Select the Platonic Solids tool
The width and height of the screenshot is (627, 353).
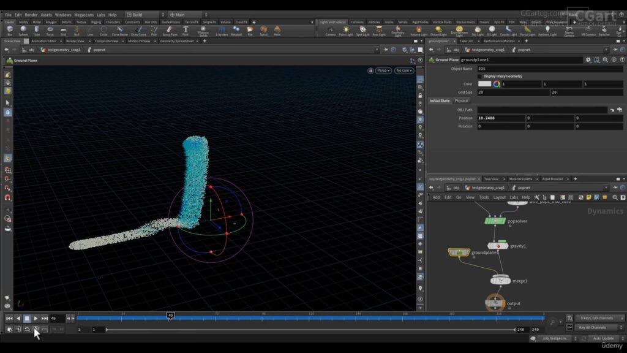coord(203,31)
